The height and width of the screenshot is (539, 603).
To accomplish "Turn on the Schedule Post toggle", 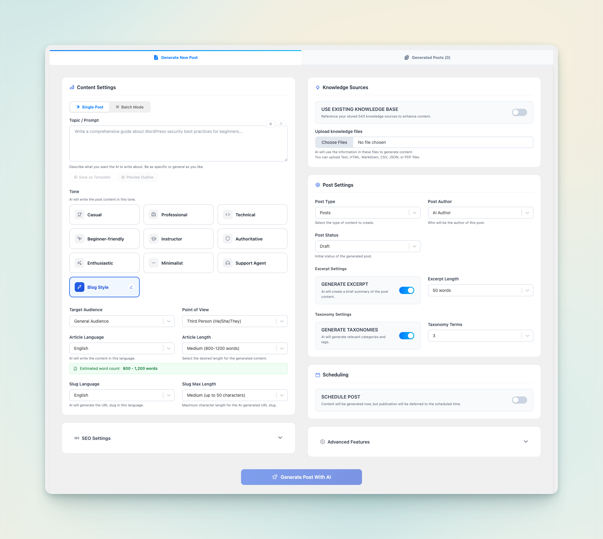I will click(519, 400).
